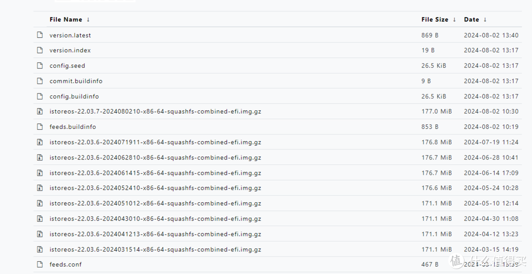Image resolution: width=532 pixels, height=274 pixels.
Task: Select the date 2024-03-15 14:19
Action: tap(491, 249)
